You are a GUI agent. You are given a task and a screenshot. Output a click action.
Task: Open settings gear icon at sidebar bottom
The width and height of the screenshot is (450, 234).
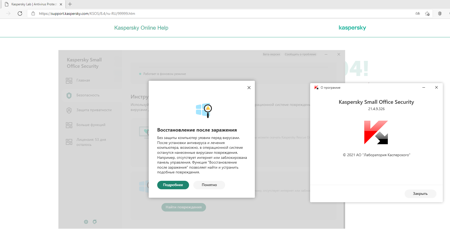pyautogui.click(x=86, y=222)
